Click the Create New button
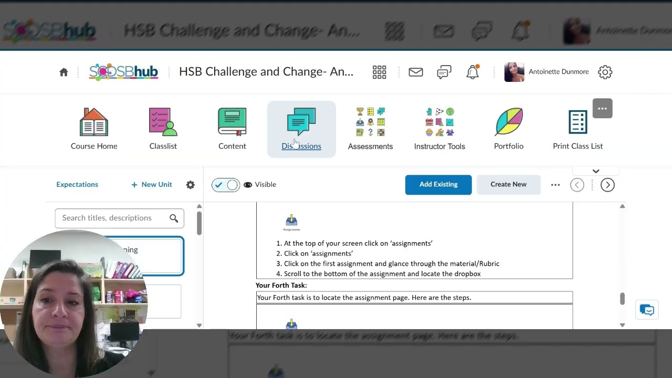The height and width of the screenshot is (378, 672). 508,185
